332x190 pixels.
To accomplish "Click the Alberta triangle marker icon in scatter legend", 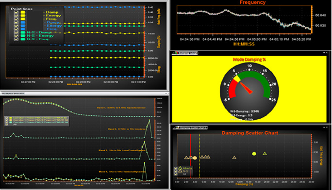I will (x=180, y=168).
